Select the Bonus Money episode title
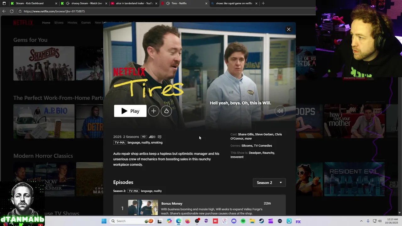 click(172, 203)
